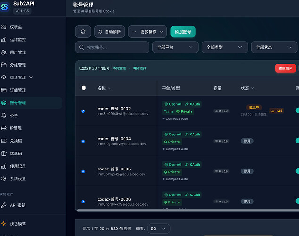Toggle the schedule switch for codex-普号-0006
Image resolution: width=299 pixels, height=236 pixels.
(297, 201)
